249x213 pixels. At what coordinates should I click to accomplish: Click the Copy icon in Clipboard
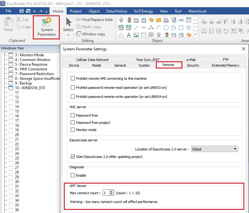(18, 27)
